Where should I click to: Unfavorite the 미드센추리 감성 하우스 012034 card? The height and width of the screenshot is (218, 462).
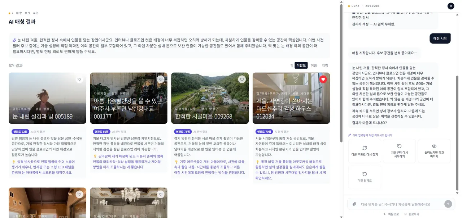click(x=323, y=79)
